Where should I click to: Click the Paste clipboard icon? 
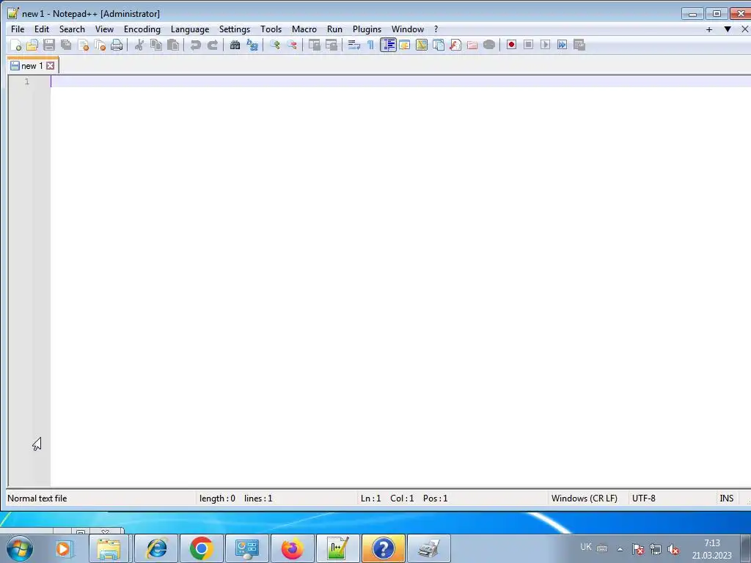[x=173, y=45]
